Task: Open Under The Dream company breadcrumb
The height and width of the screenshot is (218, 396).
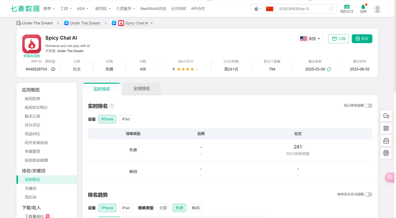Action: [37, 23]
